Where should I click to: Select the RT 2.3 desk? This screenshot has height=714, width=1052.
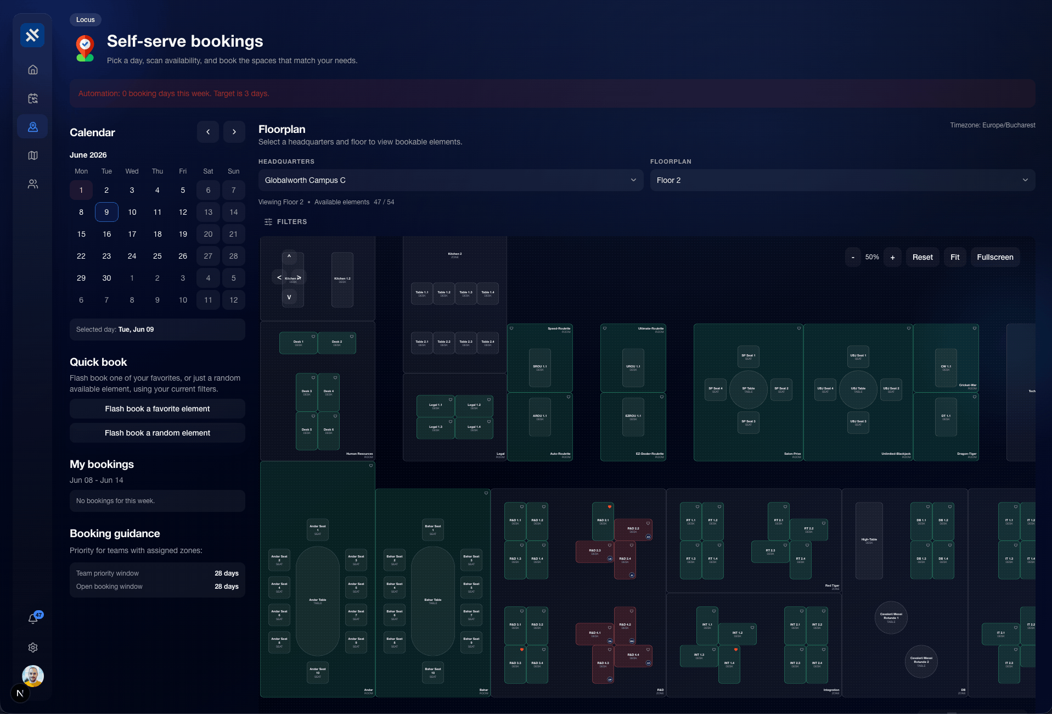coord(770,552)
